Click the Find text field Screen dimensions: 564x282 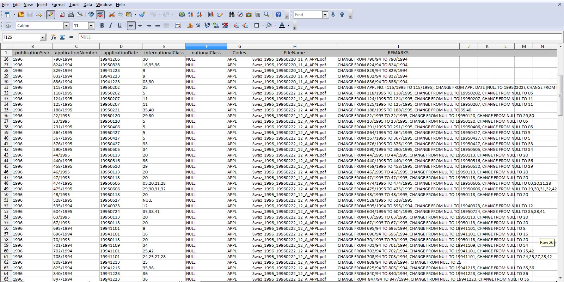308,14
